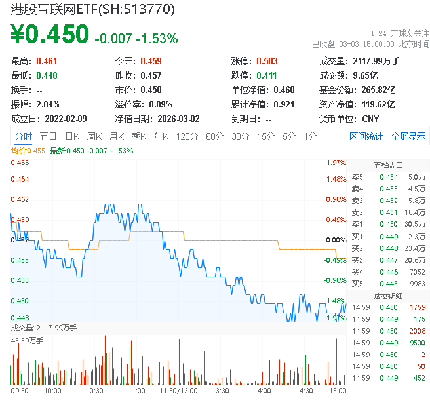Choose the 60分 interval tab
The height and width of the screenshot is (403, 430).
pyautogui.click(x=215, y=136)
